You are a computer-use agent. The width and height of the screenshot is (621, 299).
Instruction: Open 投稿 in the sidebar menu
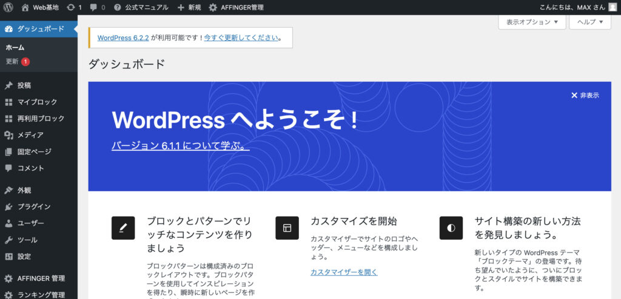[24, 85]
